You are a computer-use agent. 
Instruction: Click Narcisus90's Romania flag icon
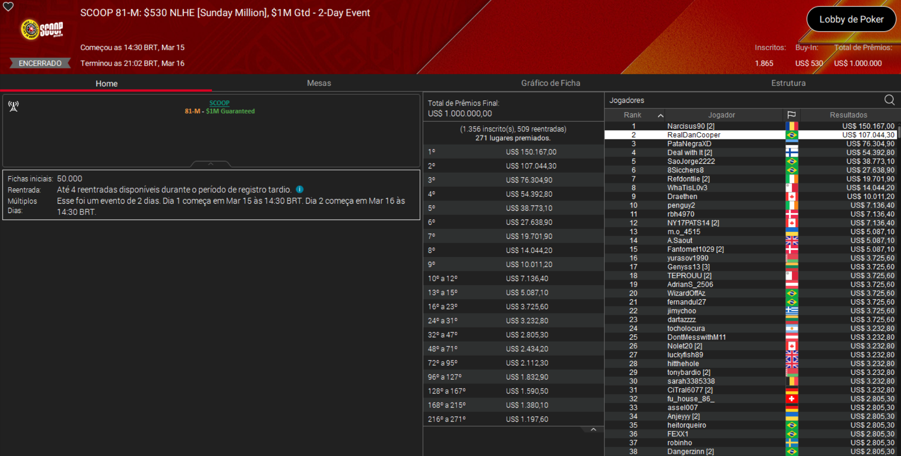pos(792,126)
